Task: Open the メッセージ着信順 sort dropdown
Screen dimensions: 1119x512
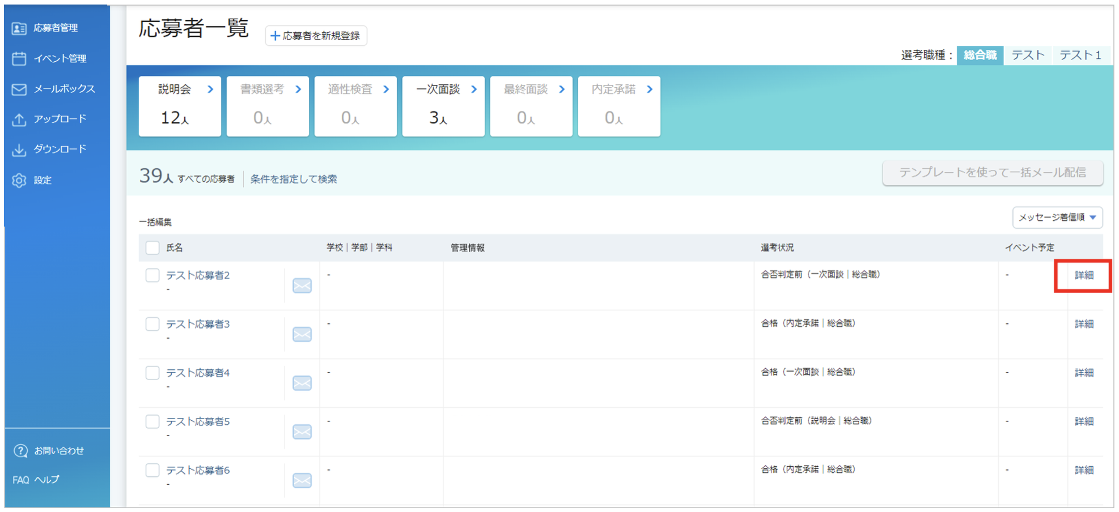Action: tap(1057, 217)
